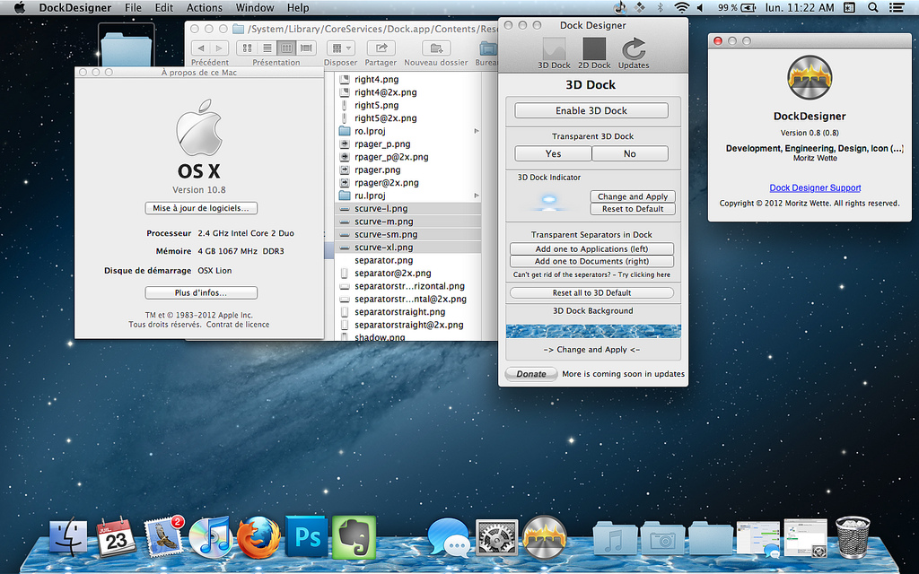Click the Wi-Fi icon in menu bar
Viewport: 919px width, 574px height.
coord(681,7)
